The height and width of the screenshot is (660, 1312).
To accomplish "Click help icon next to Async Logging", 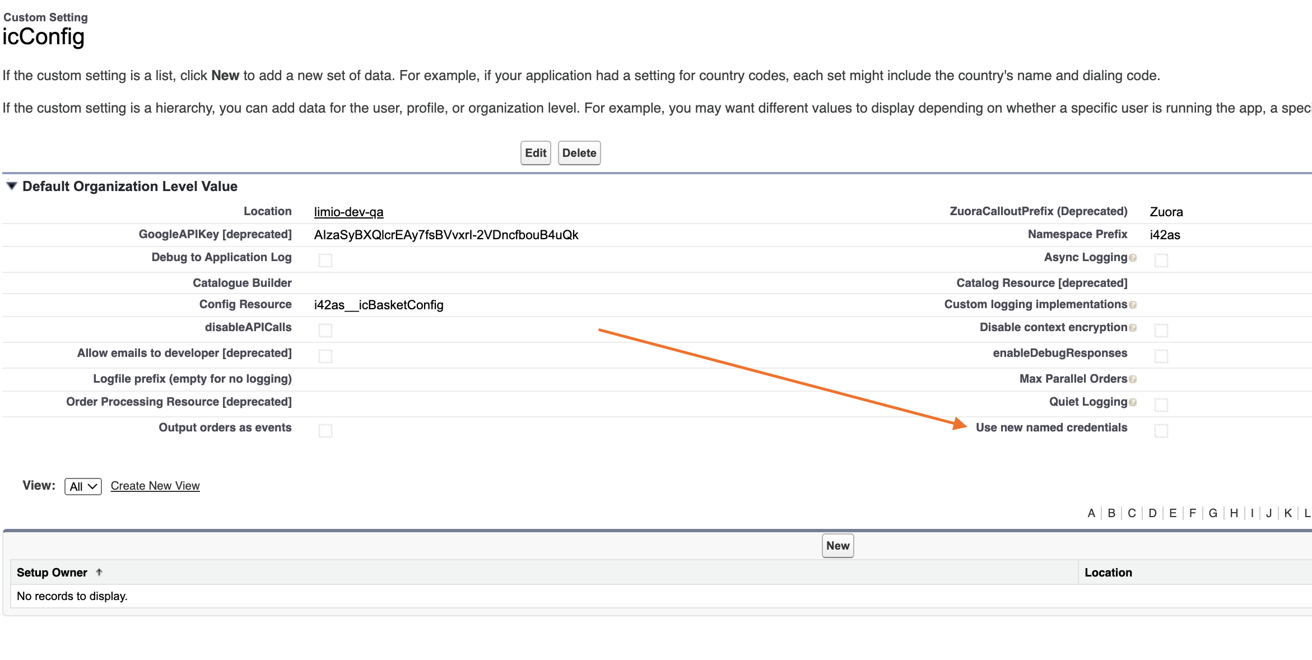I will (1133, 258).
